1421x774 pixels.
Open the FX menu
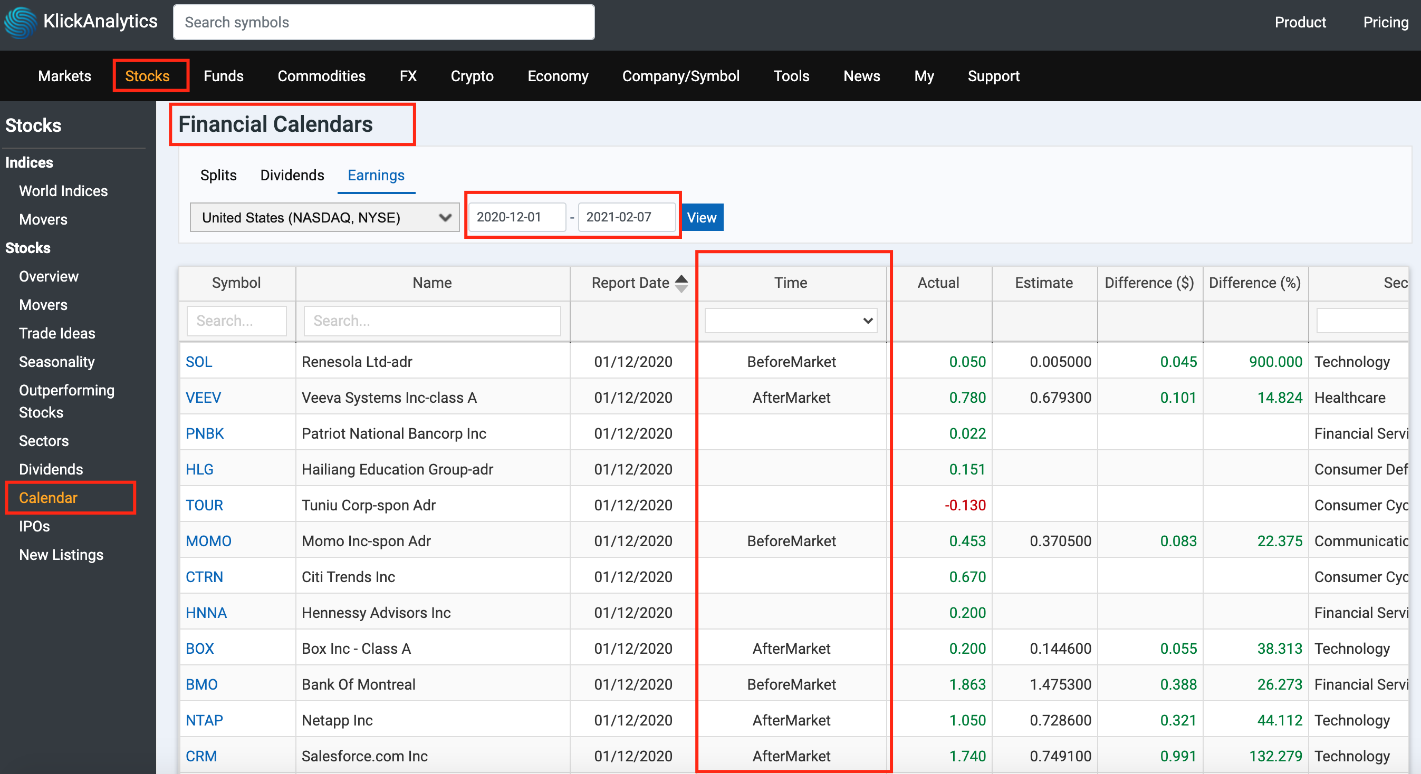(x=408, y=76)
